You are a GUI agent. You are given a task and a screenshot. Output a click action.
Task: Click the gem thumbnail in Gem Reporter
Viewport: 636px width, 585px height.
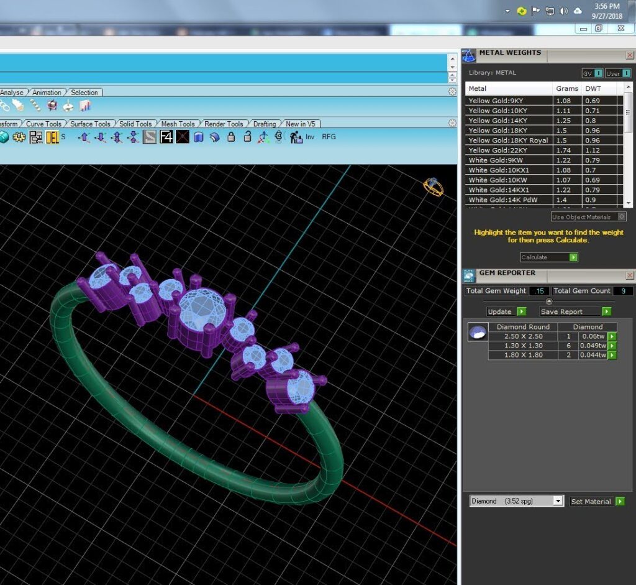coord(478,332)
